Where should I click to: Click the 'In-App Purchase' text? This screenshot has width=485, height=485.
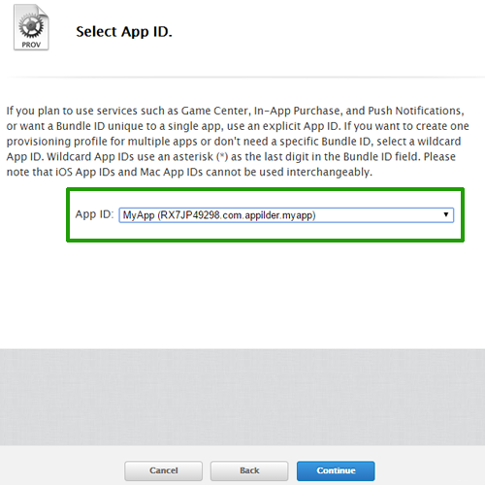297,111
